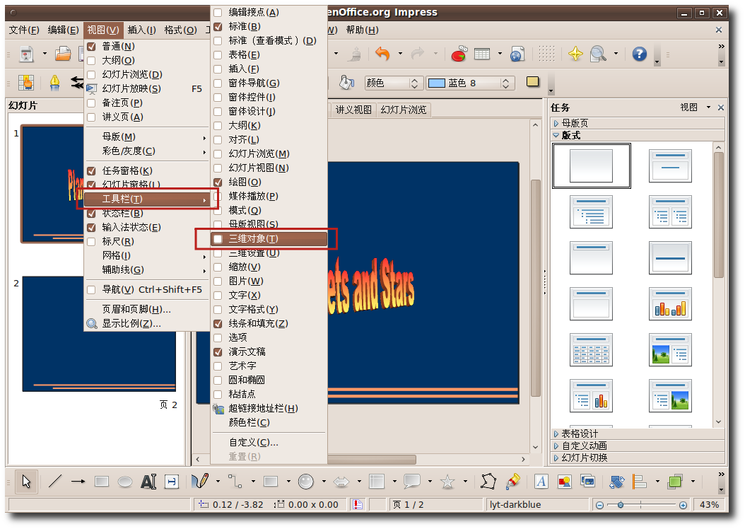This screenshot has width=745, height=529.
Task: Choose the Connector tool
Action: (235, 482)
